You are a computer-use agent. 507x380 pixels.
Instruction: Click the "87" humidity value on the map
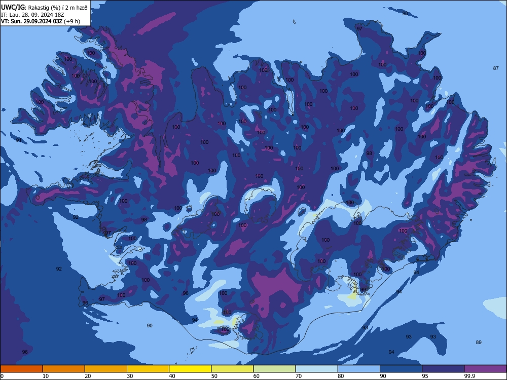496,68
